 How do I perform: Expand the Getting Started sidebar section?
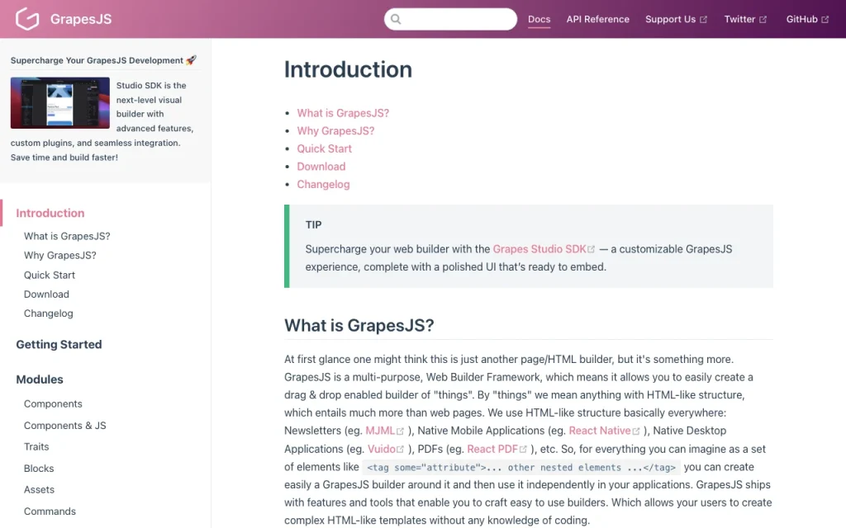coord(59,345)
